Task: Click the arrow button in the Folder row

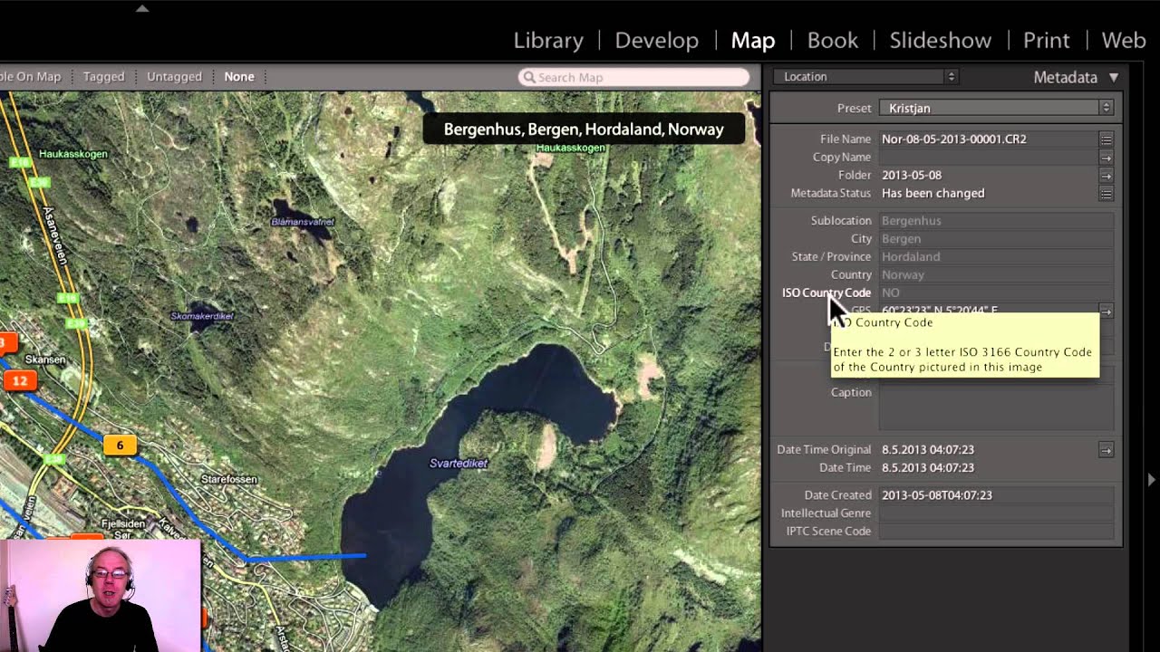Action: pos(1106,176)
